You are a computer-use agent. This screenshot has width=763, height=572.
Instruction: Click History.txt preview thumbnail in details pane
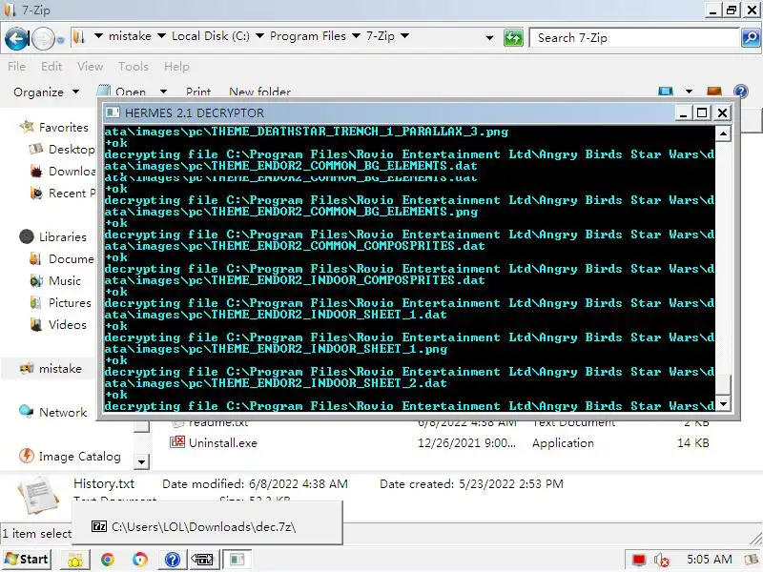(39, 496)
